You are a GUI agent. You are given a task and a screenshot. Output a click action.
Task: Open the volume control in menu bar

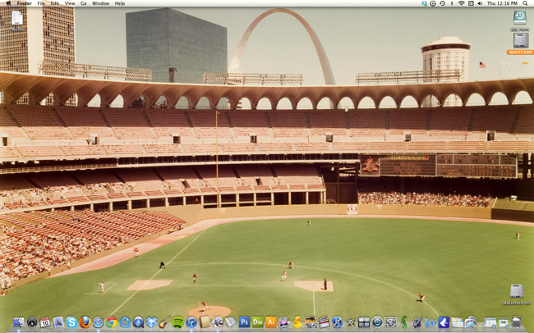pyautogui.click(x=480, y=3)
